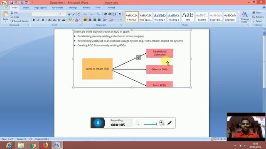Click Decrease Indent

coord(105,14)
